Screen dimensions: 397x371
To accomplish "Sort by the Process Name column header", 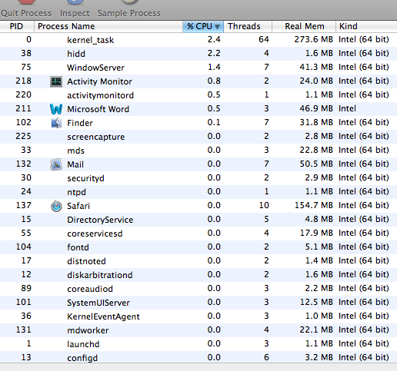I will (x=108, y=26).
